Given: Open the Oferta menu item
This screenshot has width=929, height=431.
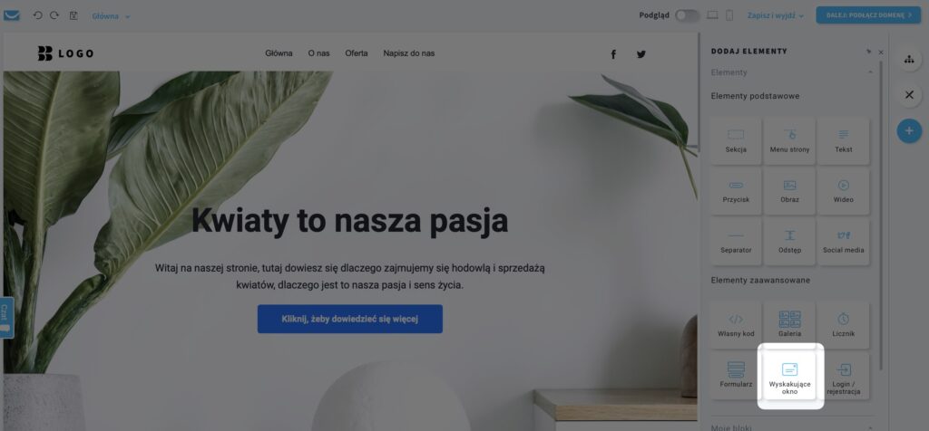Looking at the screenshot, I should [x=357, y=53].
